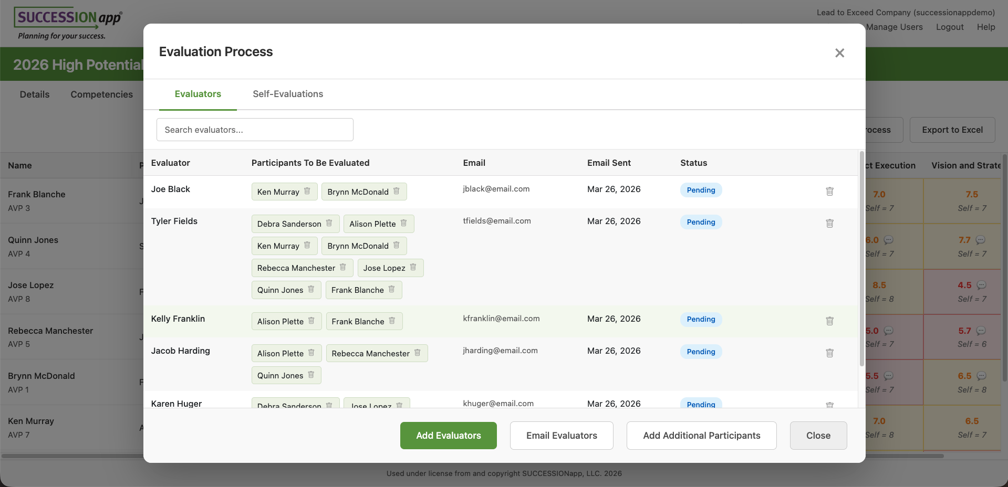Click Vision and Strategy column header in background

click(x=966, y=165)
